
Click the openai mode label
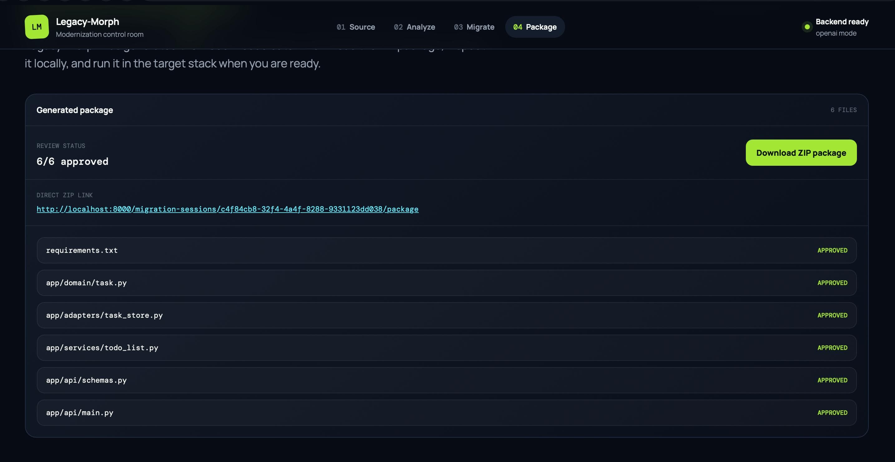pyautogui.click(x=836, y=33)
